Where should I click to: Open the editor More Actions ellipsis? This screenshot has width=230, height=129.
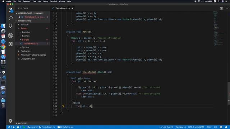coord(227,9)
